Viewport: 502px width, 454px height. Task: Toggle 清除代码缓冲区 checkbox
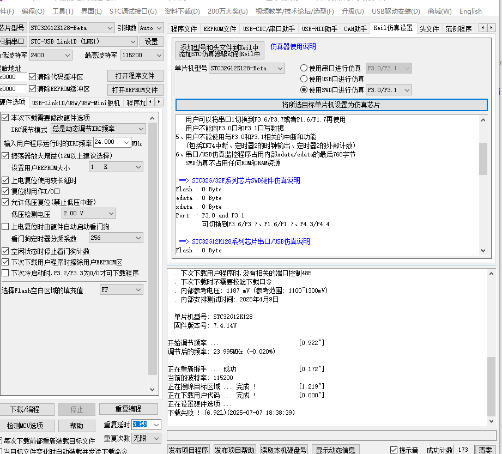(x=32, y=77)
